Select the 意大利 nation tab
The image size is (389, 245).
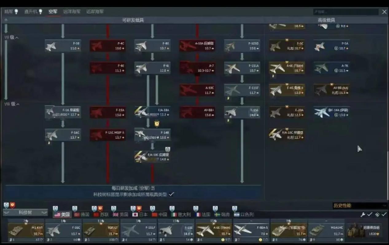coord(181,214)
